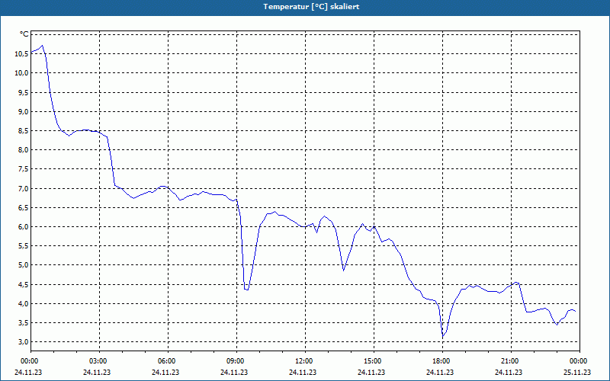Image resolution: width=610 pixels, height=381 pixels.
Task: Select the '21:00' time label
Action: click(x=509, y=361)
